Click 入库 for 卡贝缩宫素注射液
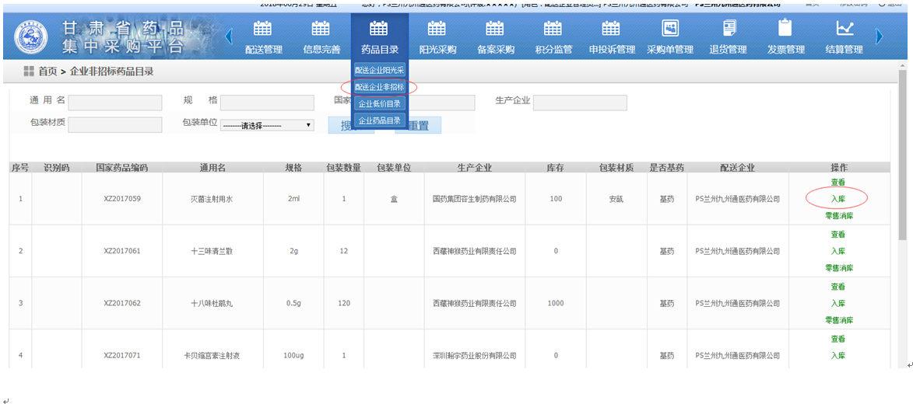This screenshot has height=404, width=913. pyautogui.click(x=838, y=355)
